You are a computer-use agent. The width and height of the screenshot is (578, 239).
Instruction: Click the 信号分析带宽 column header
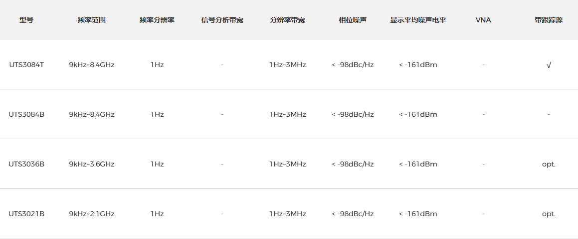(x=222, y=20)
